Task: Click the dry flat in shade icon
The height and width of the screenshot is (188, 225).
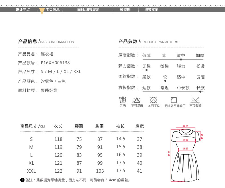Action: (174, 100)
